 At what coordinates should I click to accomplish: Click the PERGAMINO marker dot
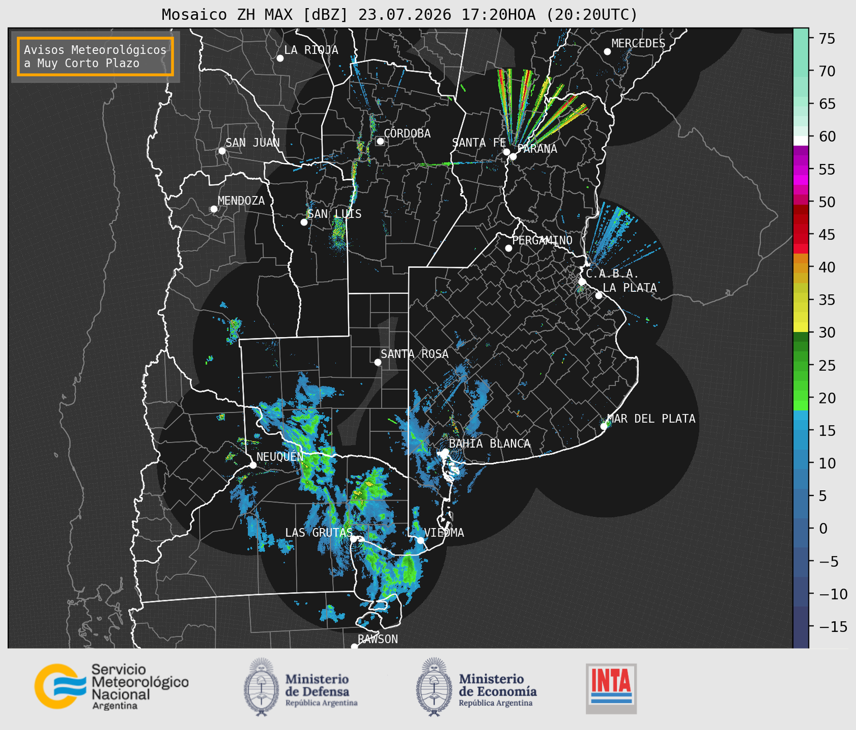point(508,248)
